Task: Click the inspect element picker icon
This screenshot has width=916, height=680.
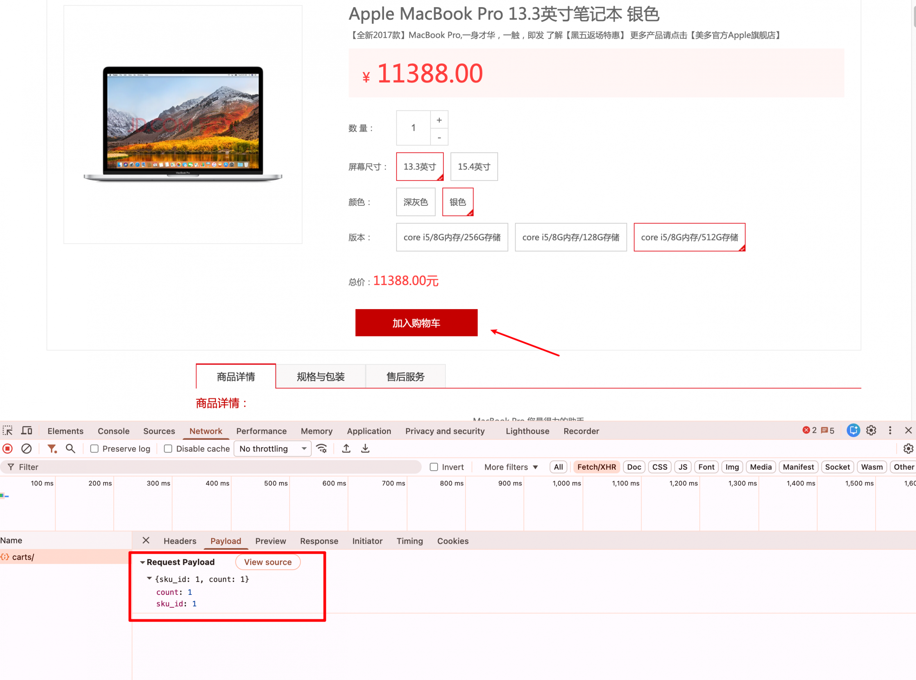Action: pyautogui.click(x=8, y=431)
